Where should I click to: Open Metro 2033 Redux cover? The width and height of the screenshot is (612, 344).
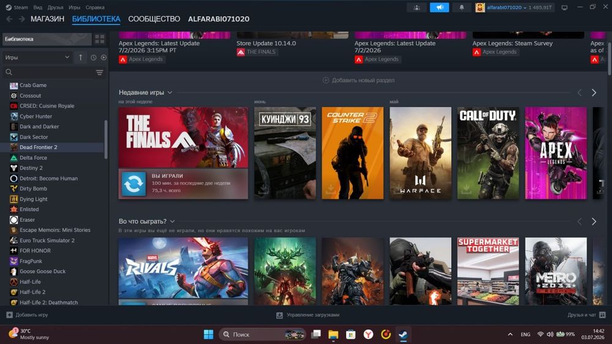556,271
